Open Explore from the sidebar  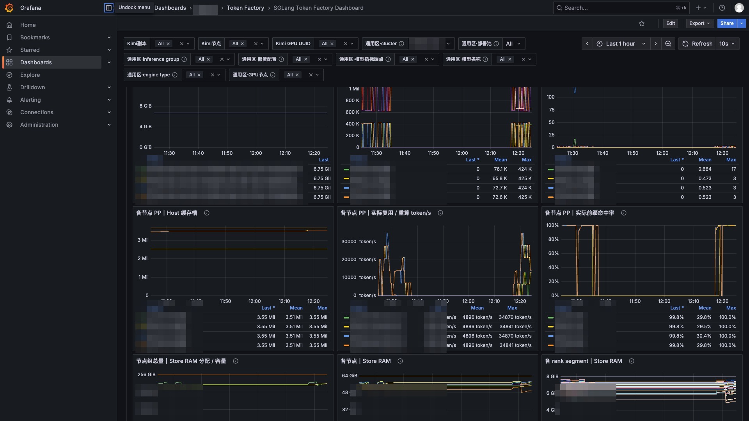coord(30,75)
